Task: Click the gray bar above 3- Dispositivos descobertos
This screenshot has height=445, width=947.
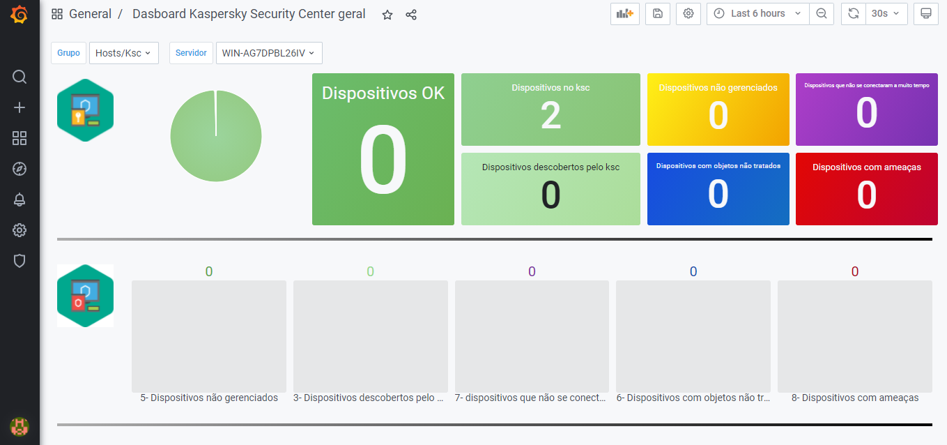Action: click(371, 336)
